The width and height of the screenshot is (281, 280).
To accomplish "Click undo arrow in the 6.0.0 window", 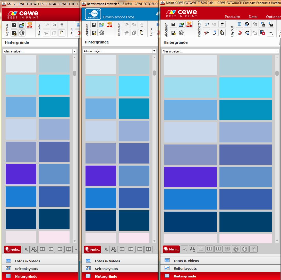I will (207, 24).
